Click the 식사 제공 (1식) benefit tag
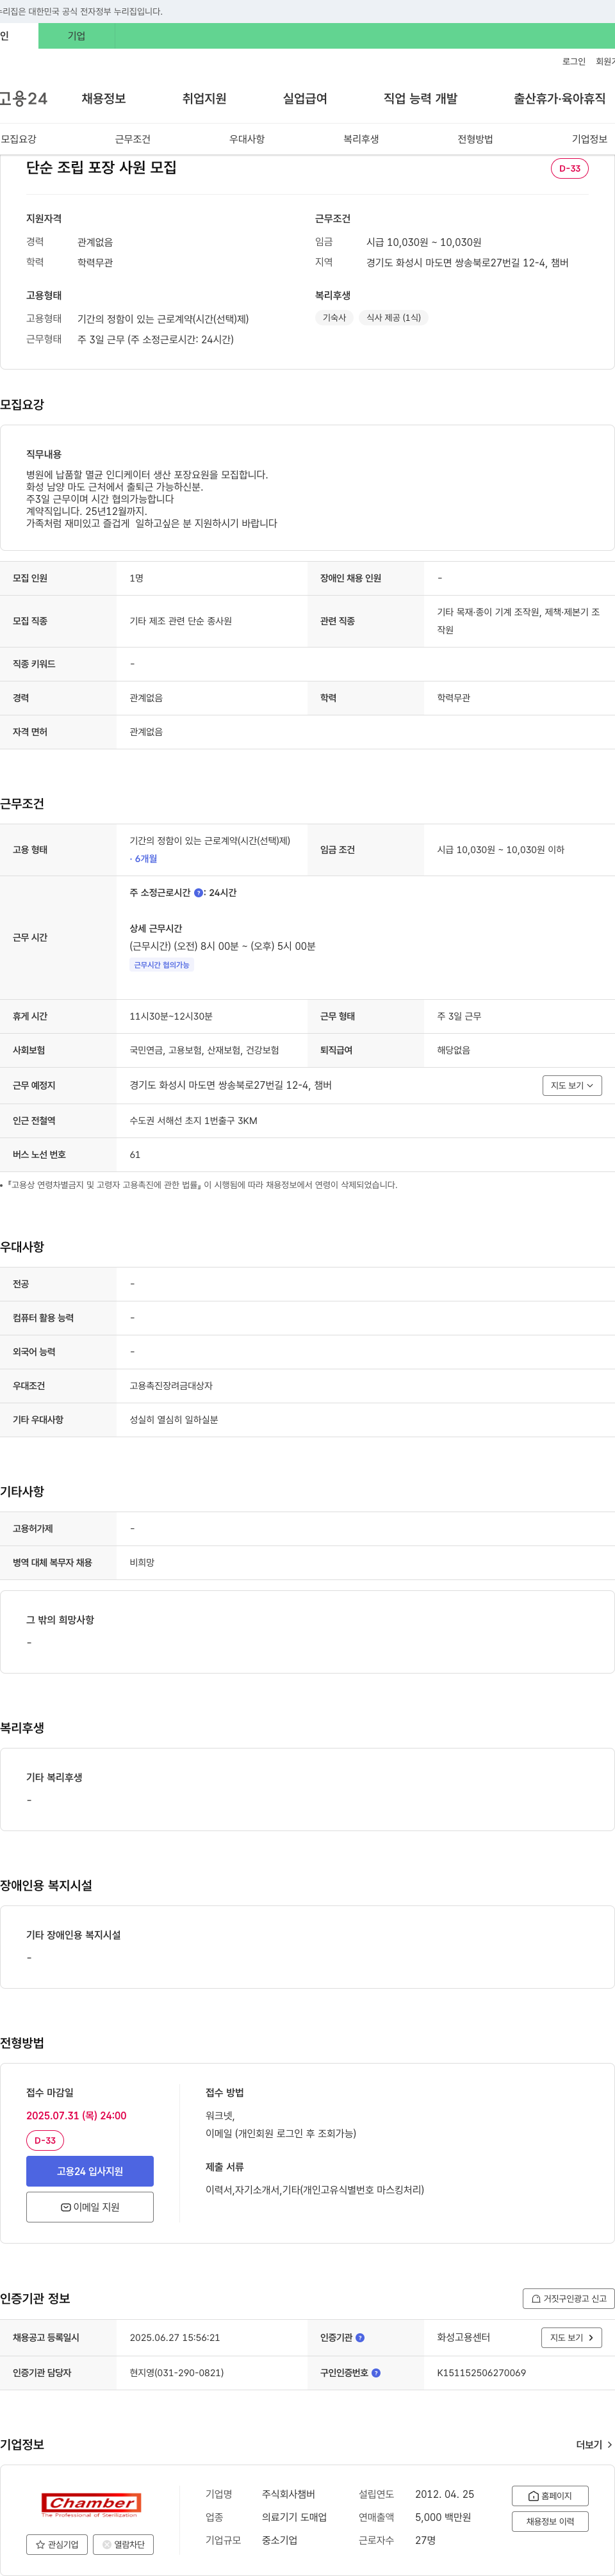 tap(393, 318)
